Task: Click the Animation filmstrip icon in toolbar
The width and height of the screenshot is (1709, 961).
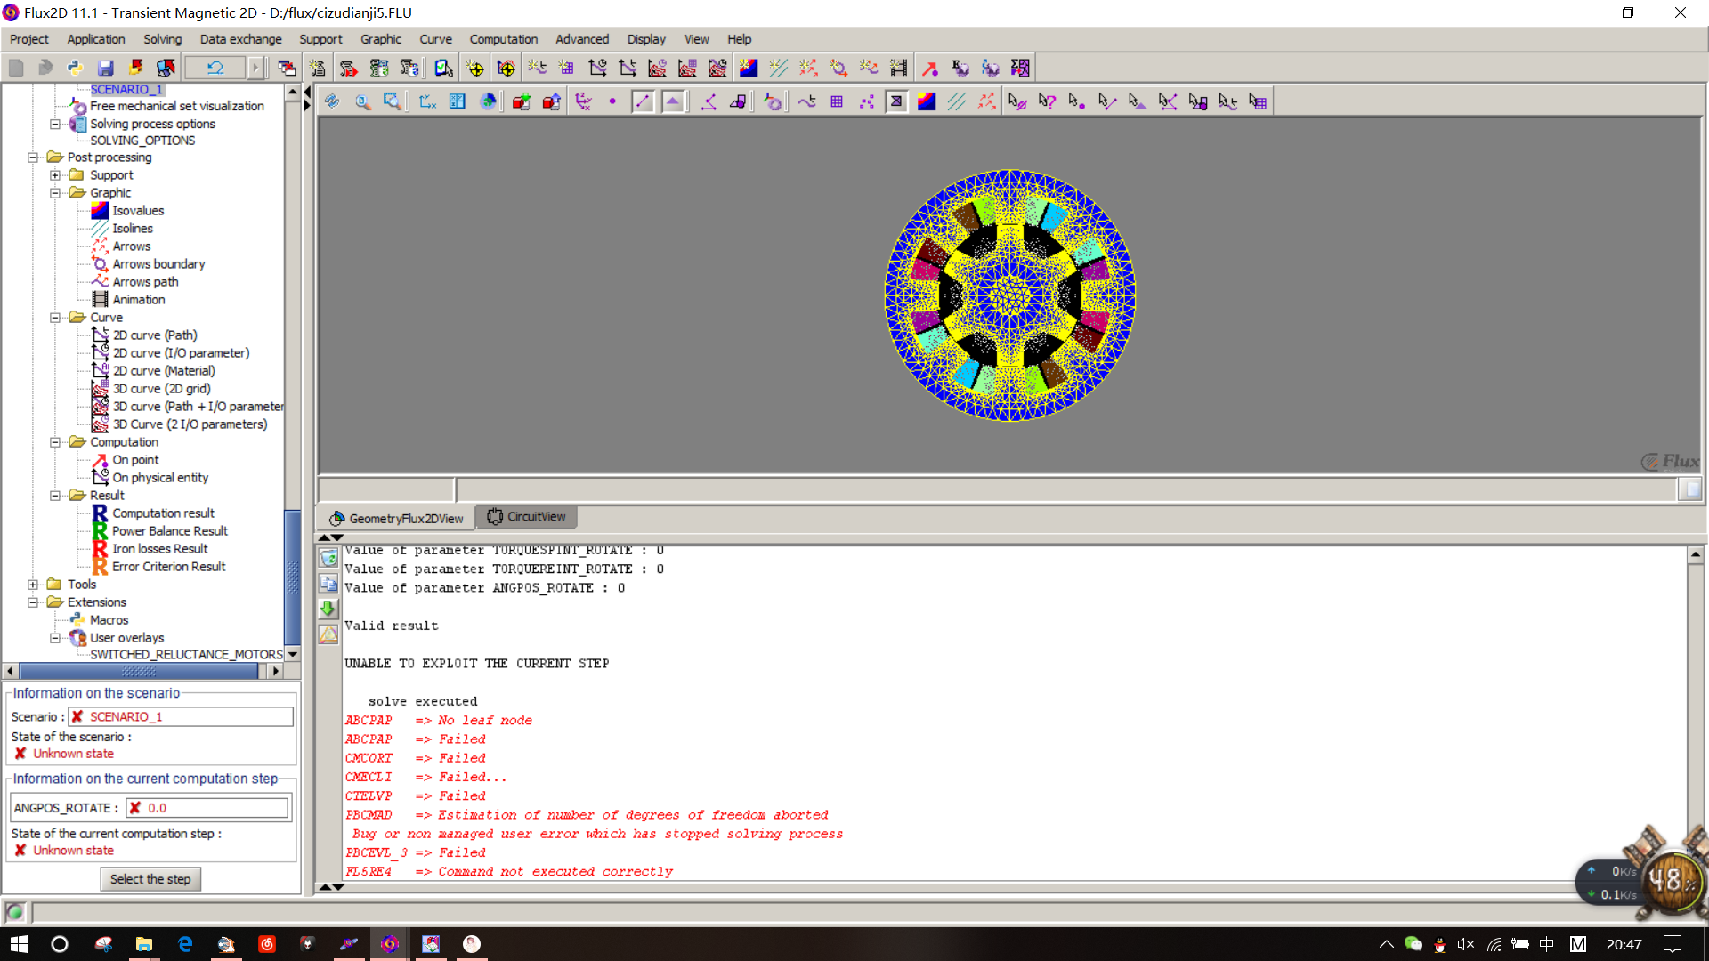Action: click(899, 68)
